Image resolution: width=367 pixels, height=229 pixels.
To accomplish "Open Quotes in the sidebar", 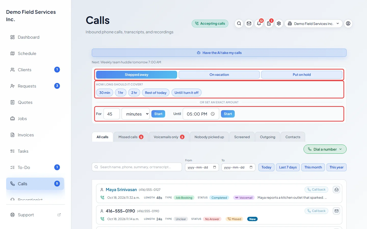I will click(35, 102).
